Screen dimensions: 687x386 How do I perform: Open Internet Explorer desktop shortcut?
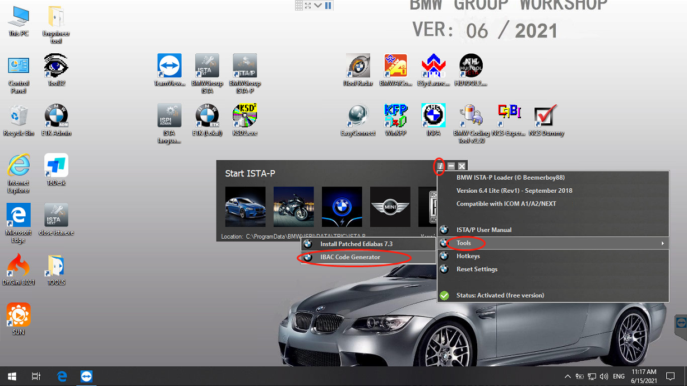click(x=19, y=174)
